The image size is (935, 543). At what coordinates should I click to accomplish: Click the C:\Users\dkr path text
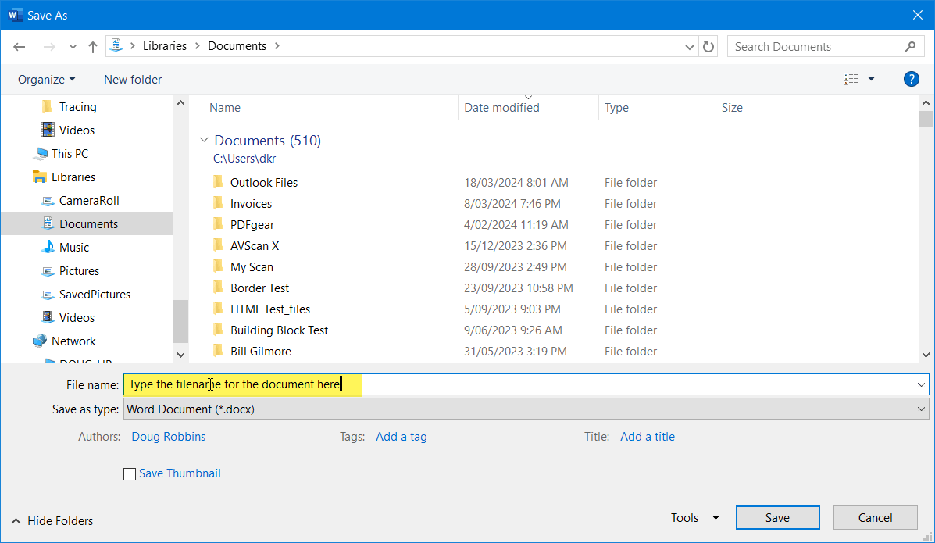(244, 159)
